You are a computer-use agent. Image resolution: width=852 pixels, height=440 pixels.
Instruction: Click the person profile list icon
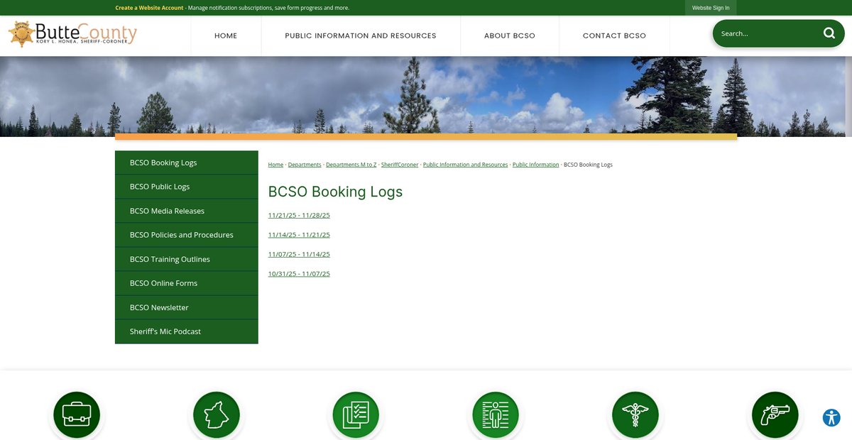(496, 415)
